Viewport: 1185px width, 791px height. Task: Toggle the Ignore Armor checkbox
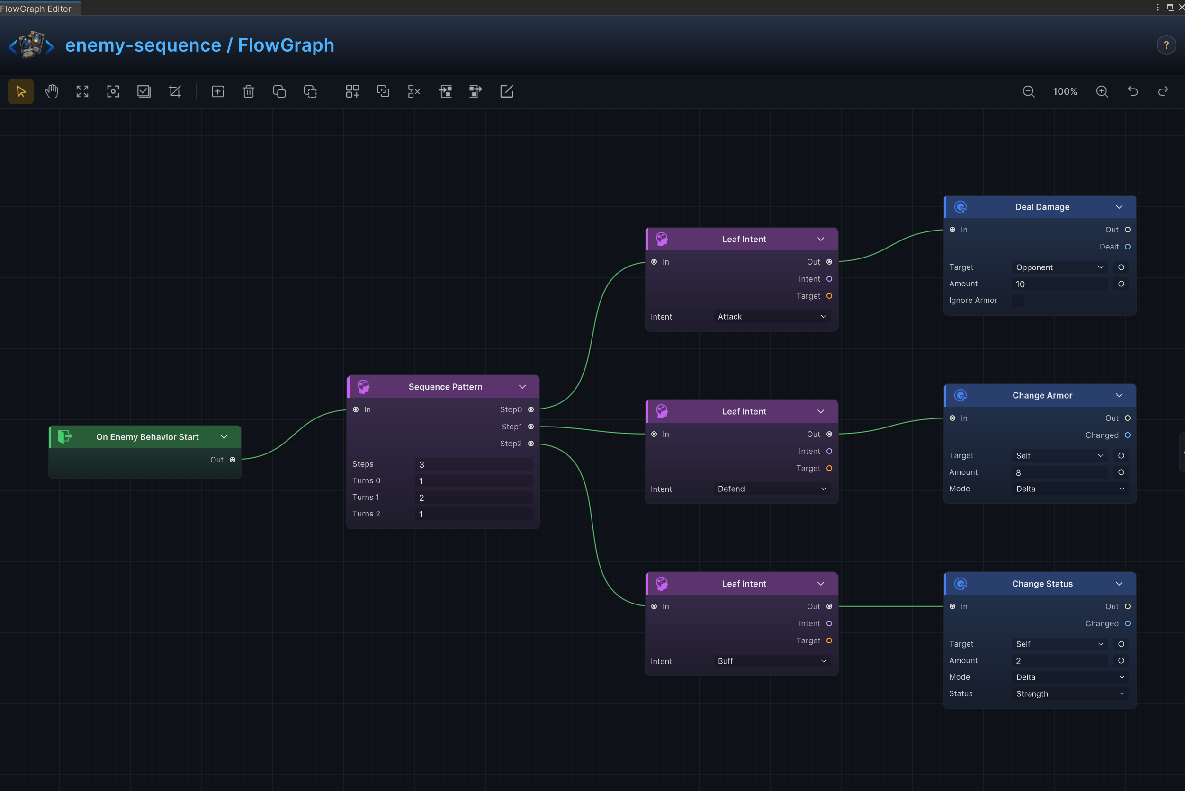pyautogui.click(x=1018, y=301)
